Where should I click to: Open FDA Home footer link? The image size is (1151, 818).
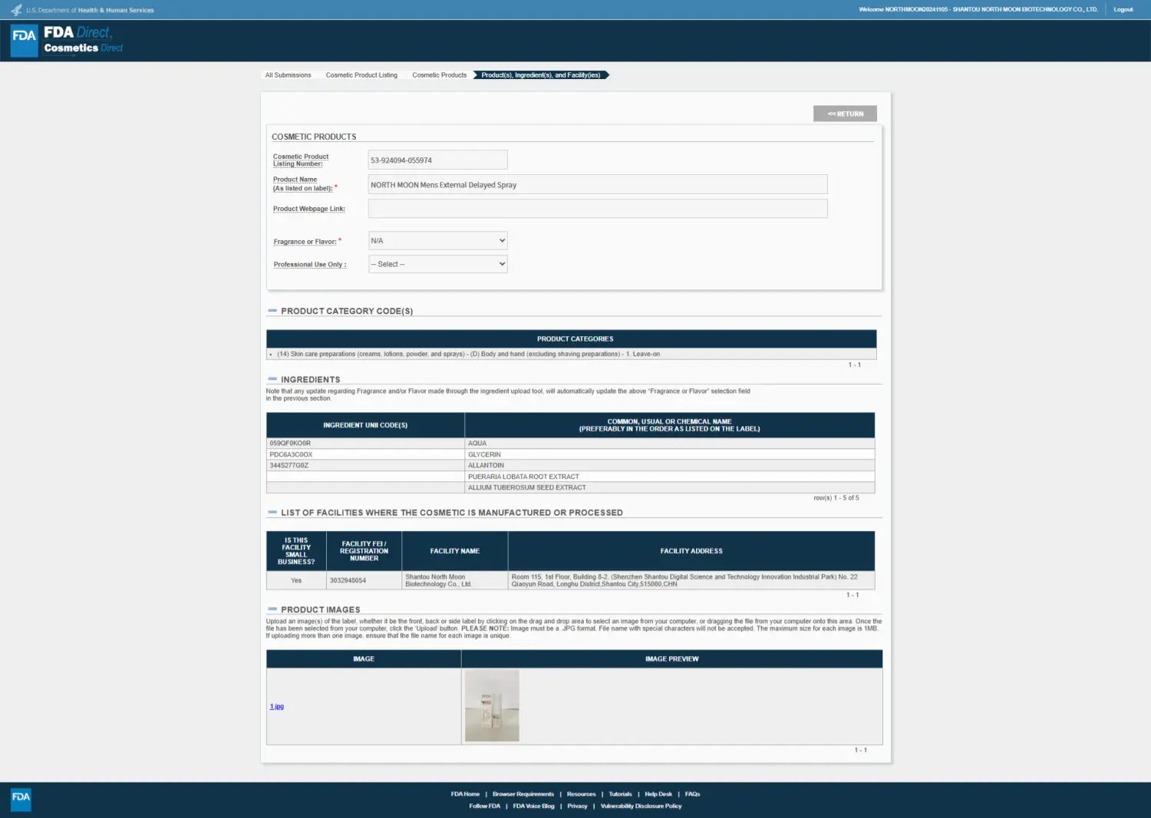click(x=465, y=794)
